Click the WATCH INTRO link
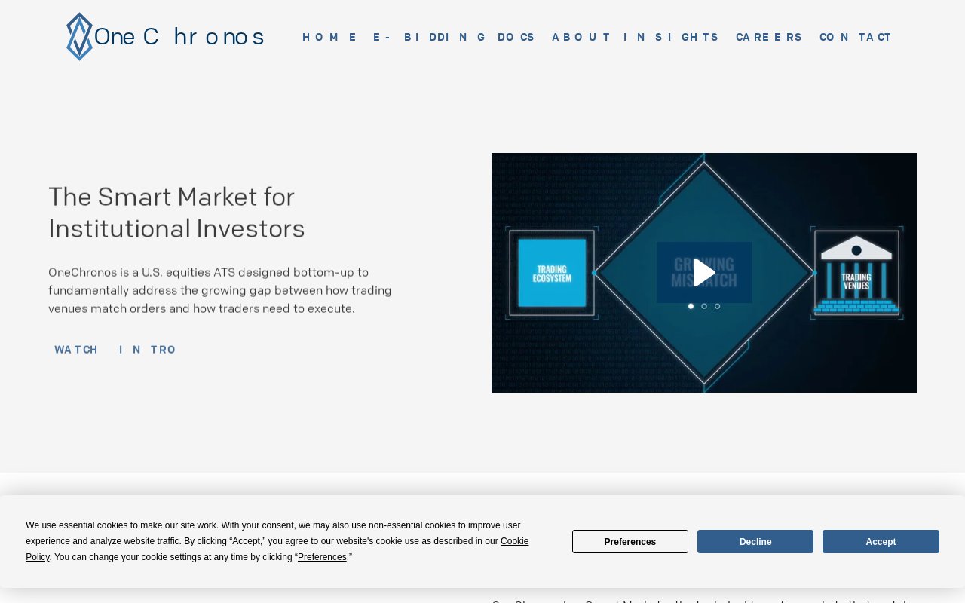The height and width of the screenshot is (603, 965). tap(115, 350)
